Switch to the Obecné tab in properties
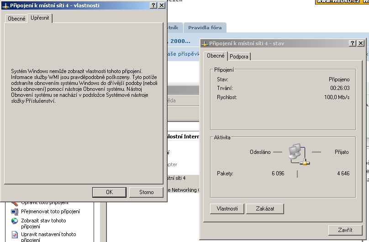This screenshot has width=369, height=242. [16, 19]
